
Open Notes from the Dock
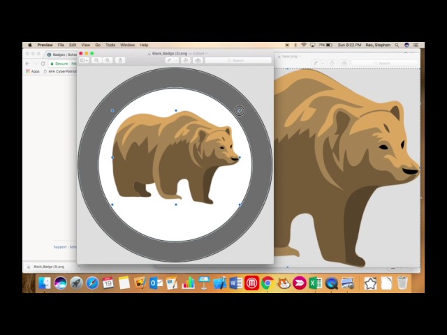[124, 283]
